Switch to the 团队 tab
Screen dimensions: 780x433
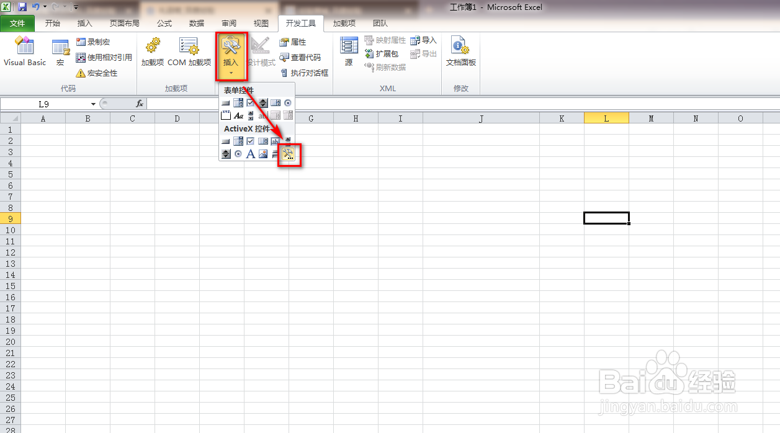(380, 24)
